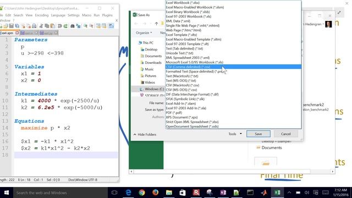The width and height of the screenshot is (352, 198).
Task: Click the Excel icon in the taskbar
Action: 277,193
